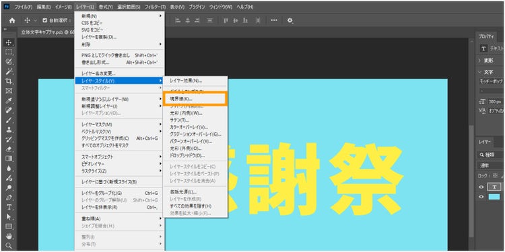Click the Photoshop Ps logo icon

[x=7, y=7]
